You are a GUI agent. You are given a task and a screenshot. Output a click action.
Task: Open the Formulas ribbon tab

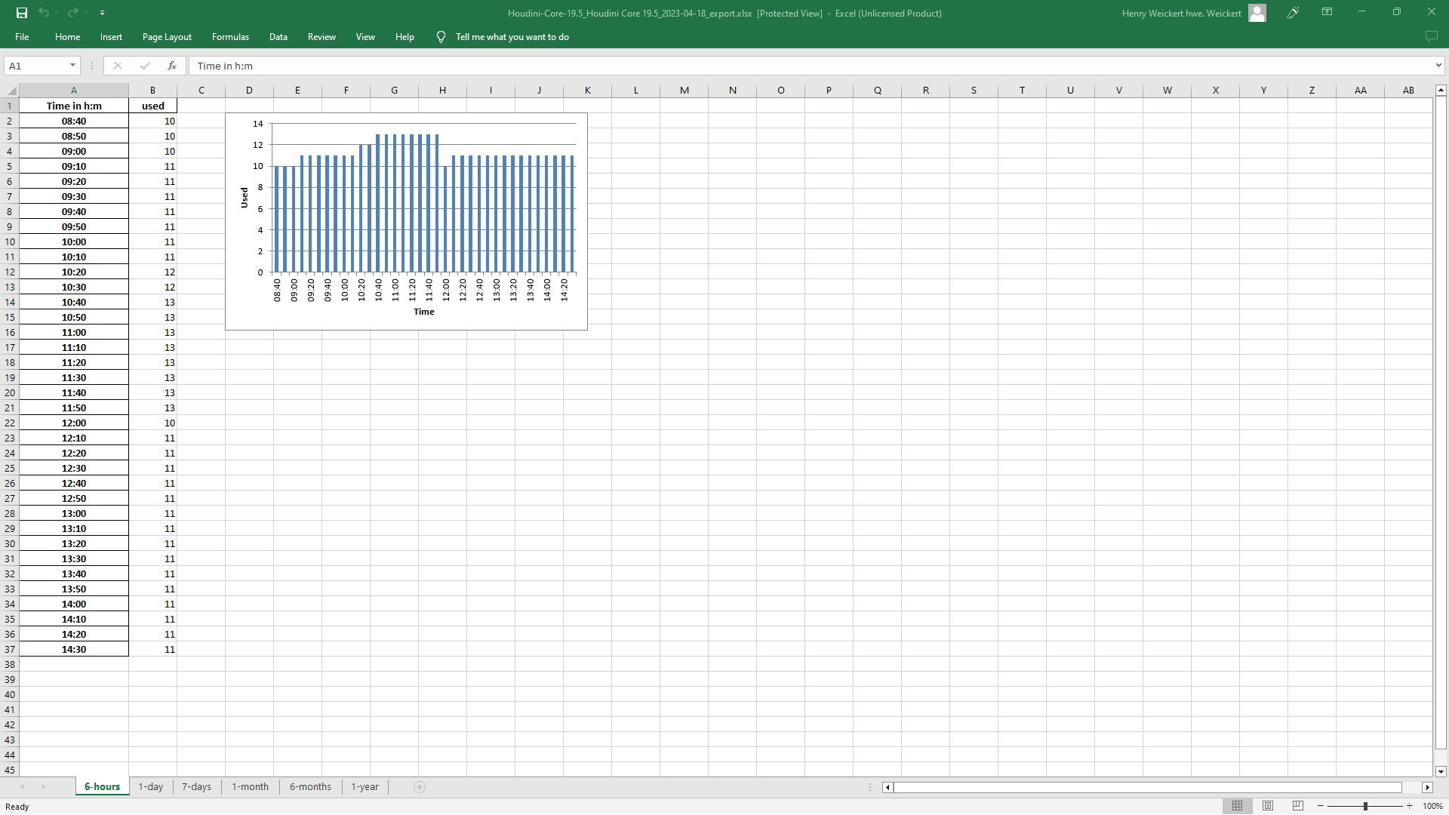(x=230, y=37)
